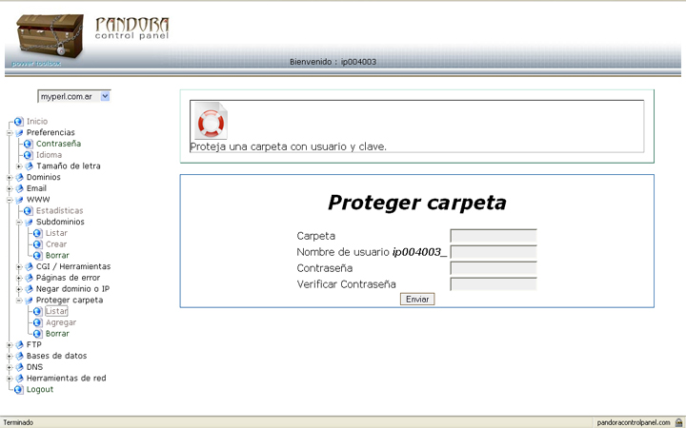Click the folder icon beside Bases de datos
Image resolution: width=686 pixels, height=428 pixels.
tap(19, 356)
